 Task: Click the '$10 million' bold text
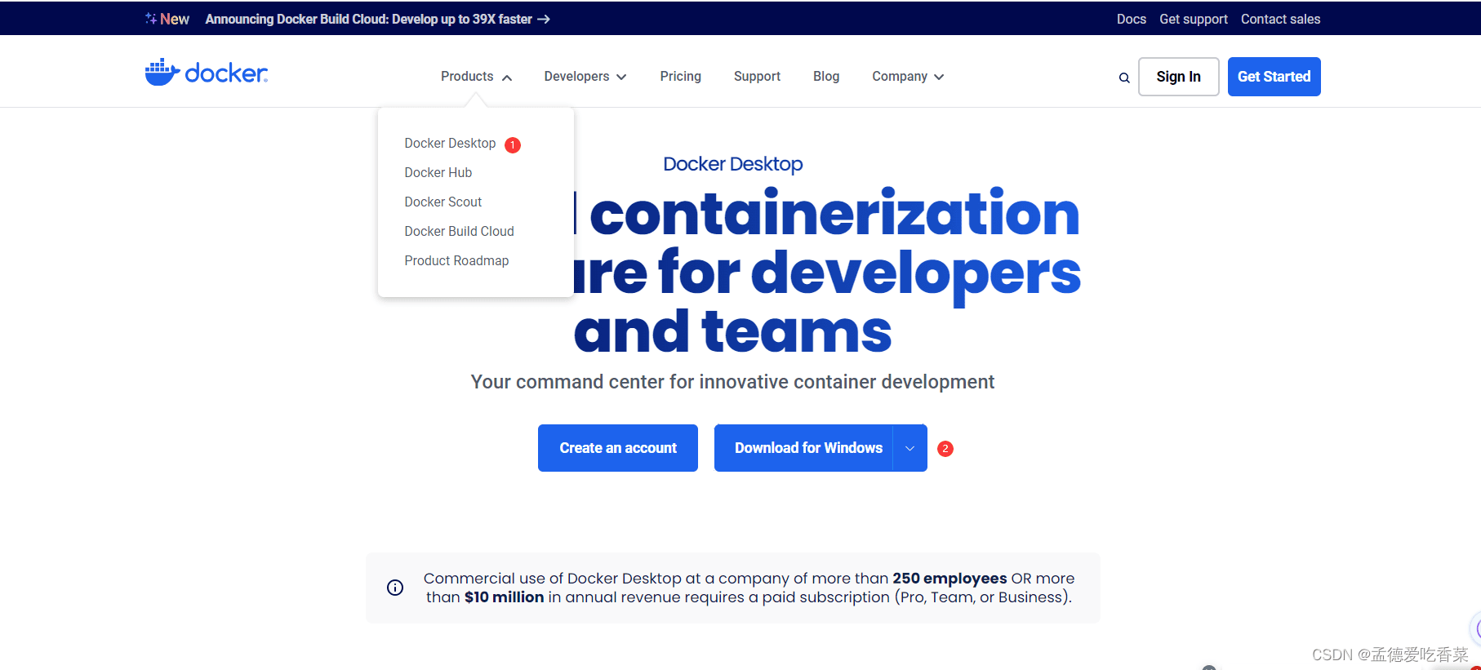tap(505, 597)
